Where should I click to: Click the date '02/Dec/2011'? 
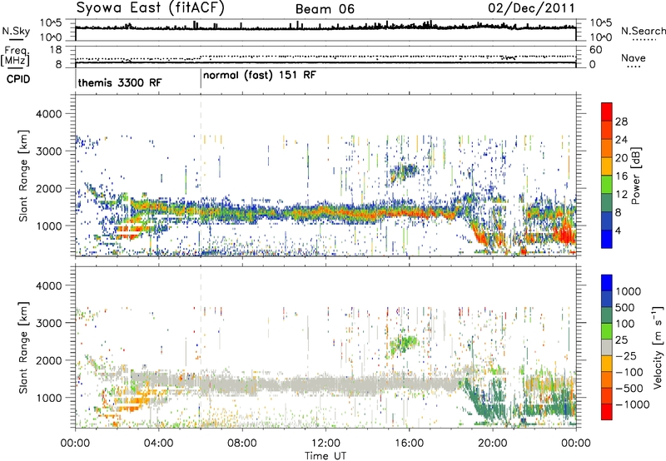[531, 7]
